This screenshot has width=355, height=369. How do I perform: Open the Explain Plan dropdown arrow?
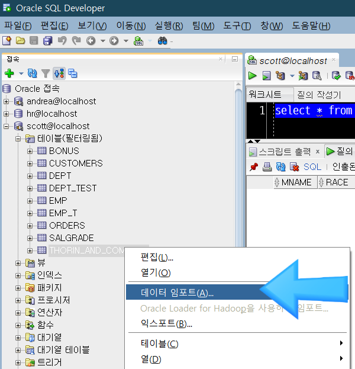point(292,76)
